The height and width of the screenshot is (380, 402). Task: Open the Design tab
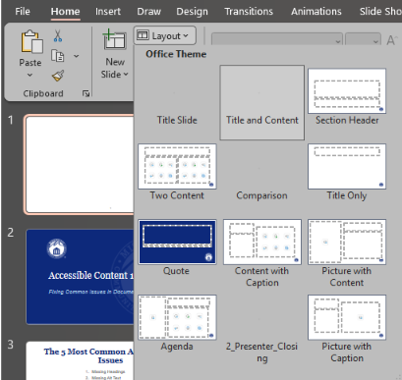coord(192,12)
